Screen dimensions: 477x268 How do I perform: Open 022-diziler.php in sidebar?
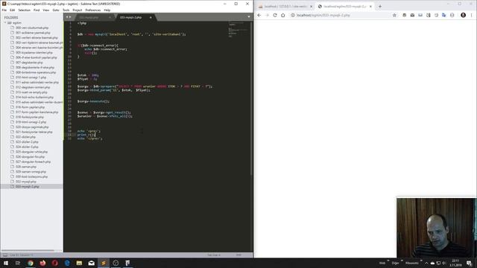25,137
